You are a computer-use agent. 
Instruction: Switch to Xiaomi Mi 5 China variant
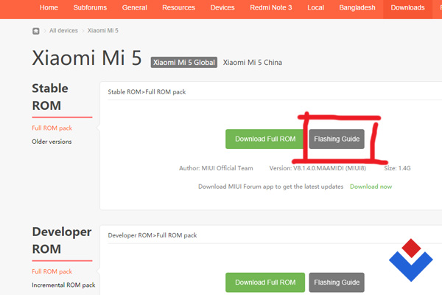(252, 63)
